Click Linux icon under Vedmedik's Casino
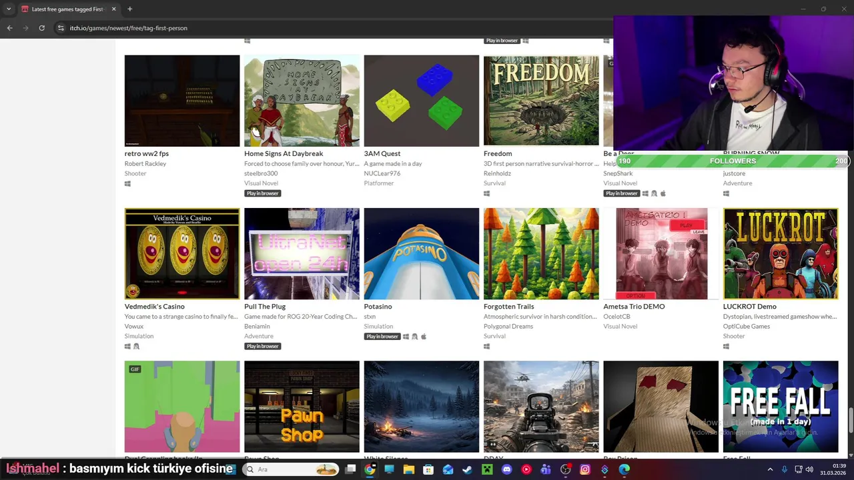 click(x=136, y=346)
